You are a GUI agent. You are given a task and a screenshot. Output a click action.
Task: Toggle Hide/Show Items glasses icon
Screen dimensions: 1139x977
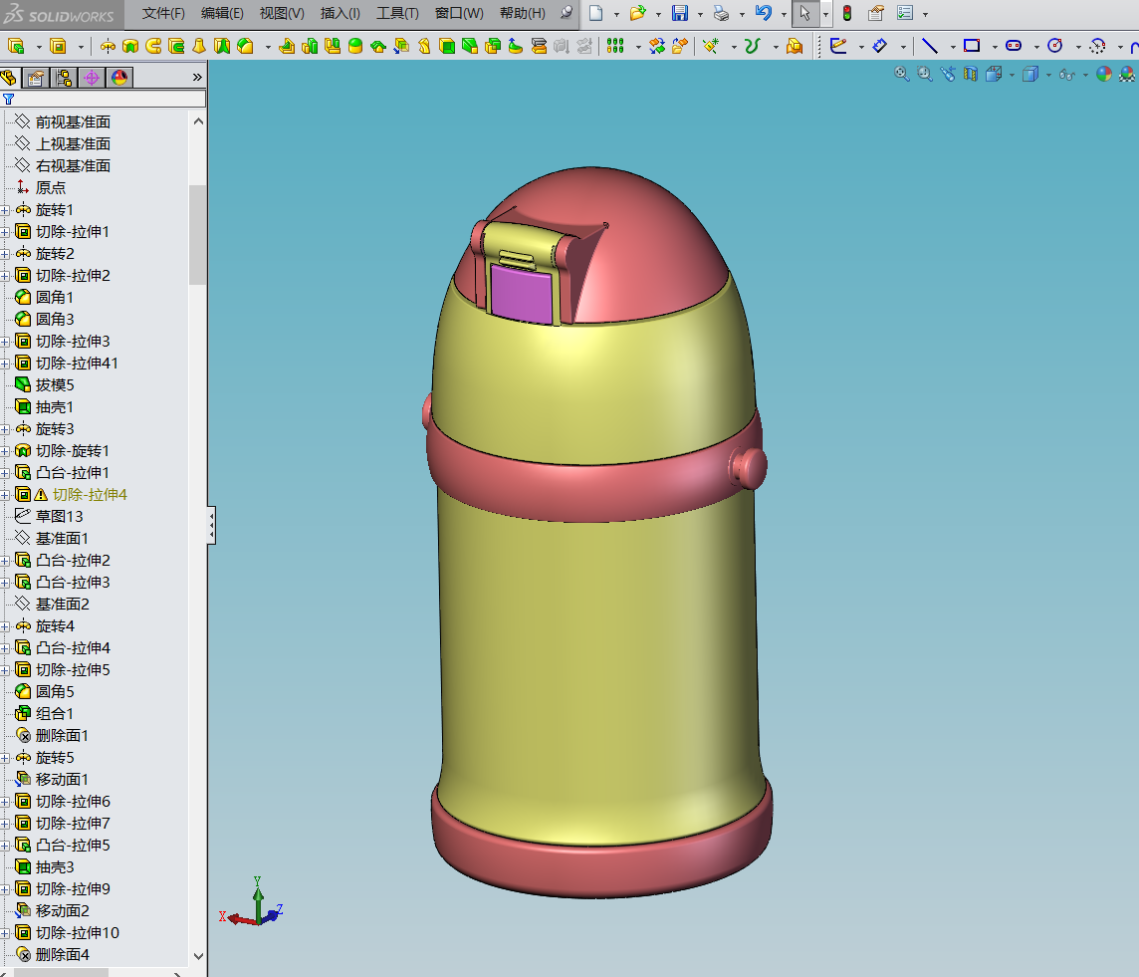click(x=1066, y=74)
